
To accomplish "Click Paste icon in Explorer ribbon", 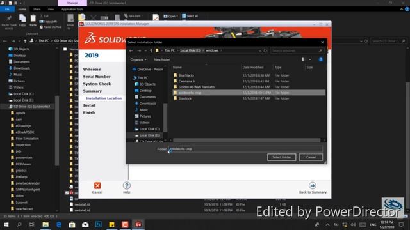I will [x=33, y=20].
